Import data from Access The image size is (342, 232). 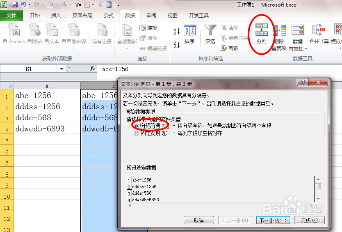pos(14,34)
